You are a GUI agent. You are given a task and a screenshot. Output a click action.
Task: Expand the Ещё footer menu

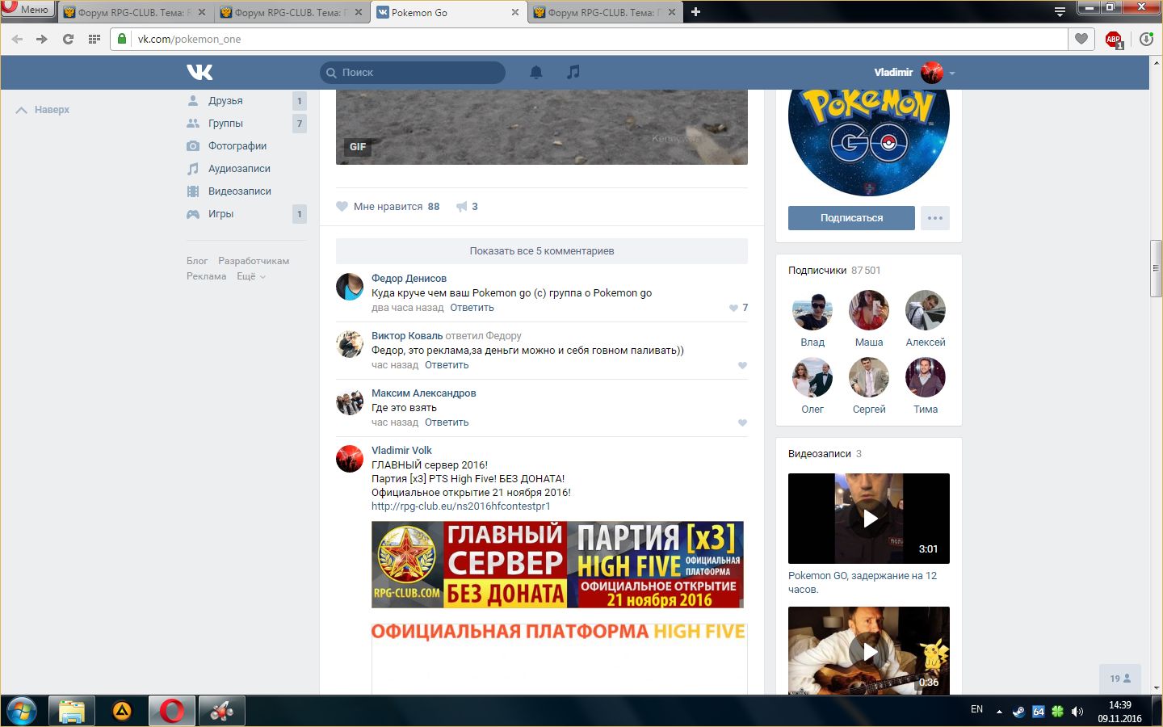250,276
